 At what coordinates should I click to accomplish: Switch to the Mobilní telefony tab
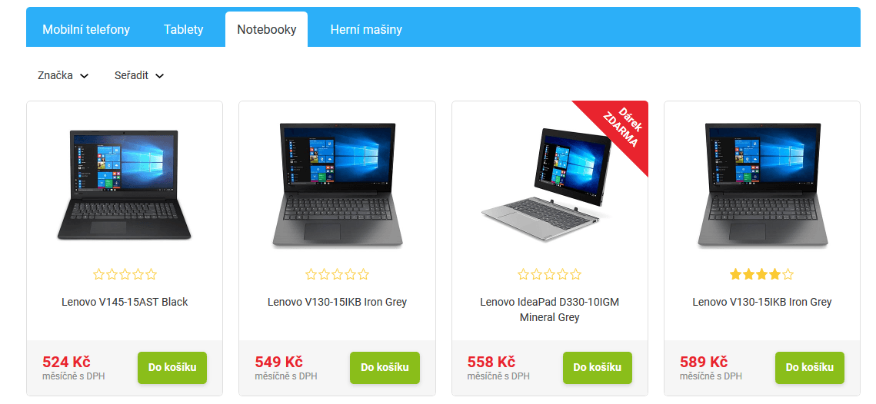pyautogui.click(x=86, y=30)
